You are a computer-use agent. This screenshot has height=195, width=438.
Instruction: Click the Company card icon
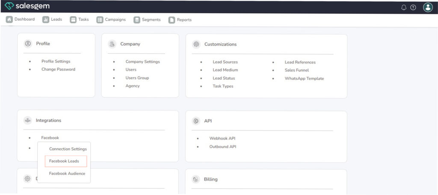[x=112, y=44]
